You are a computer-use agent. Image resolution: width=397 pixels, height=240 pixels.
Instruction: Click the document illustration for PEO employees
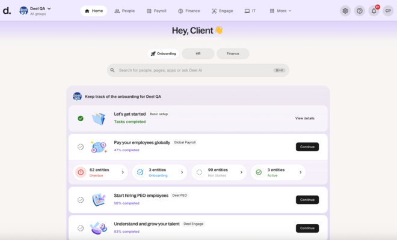[99, 200]
